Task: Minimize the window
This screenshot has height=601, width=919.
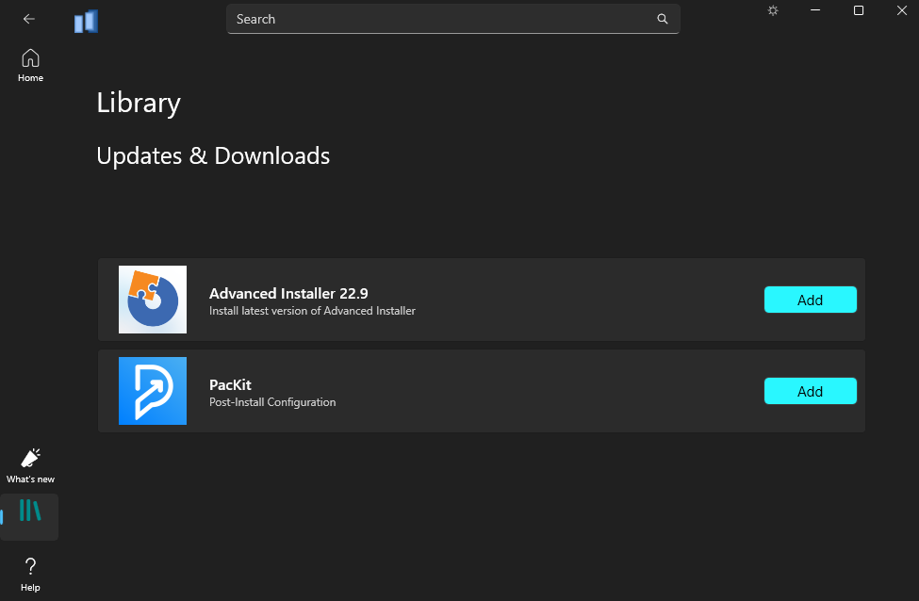Action: pyautogui.click(x=815, y=10)
